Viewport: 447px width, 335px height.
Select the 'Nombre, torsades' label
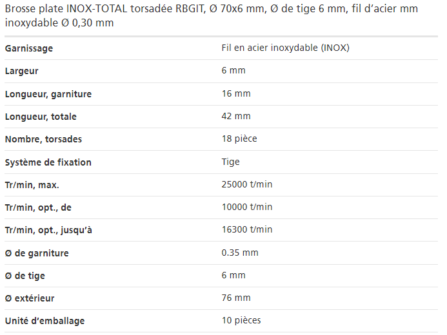point(43,139)
